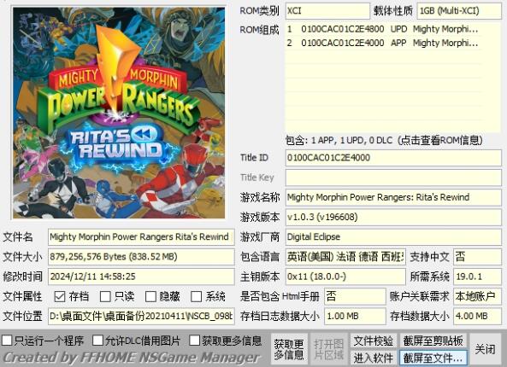
Task: Click the 主钥版本 field showing 0x11
Action: point(345,277)
